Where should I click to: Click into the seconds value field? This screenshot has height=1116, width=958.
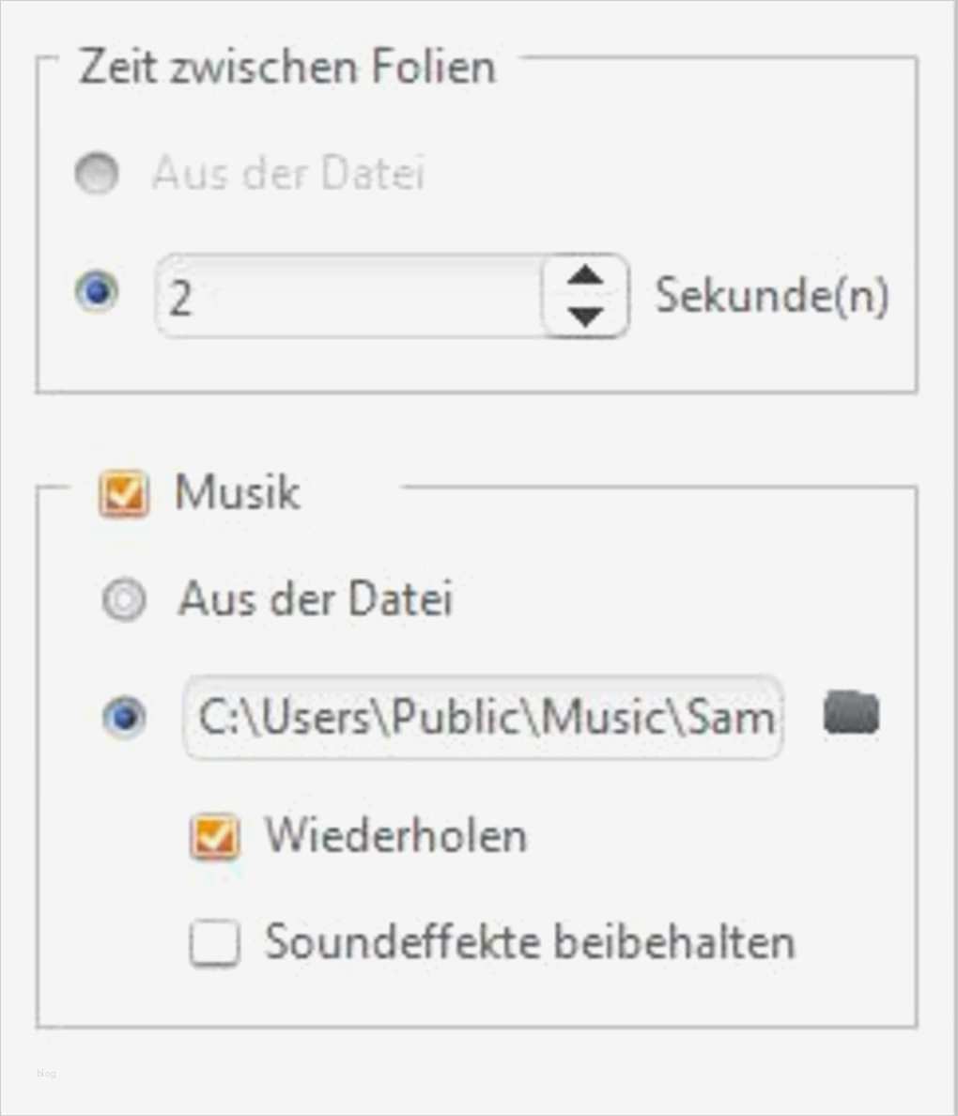348,296
